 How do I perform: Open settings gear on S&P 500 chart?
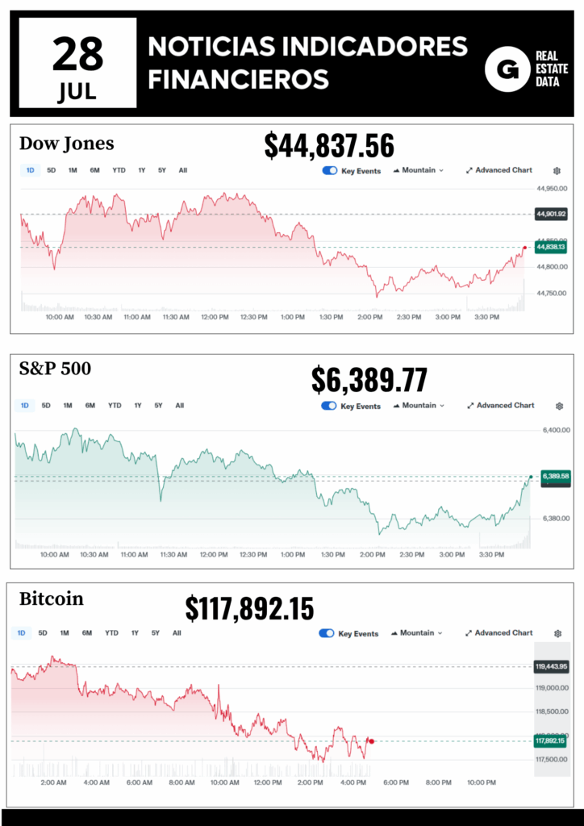(557, 406)
